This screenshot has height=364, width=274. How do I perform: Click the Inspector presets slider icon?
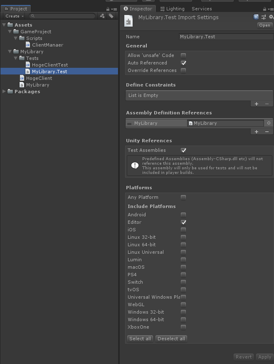(x=264, y=17)
